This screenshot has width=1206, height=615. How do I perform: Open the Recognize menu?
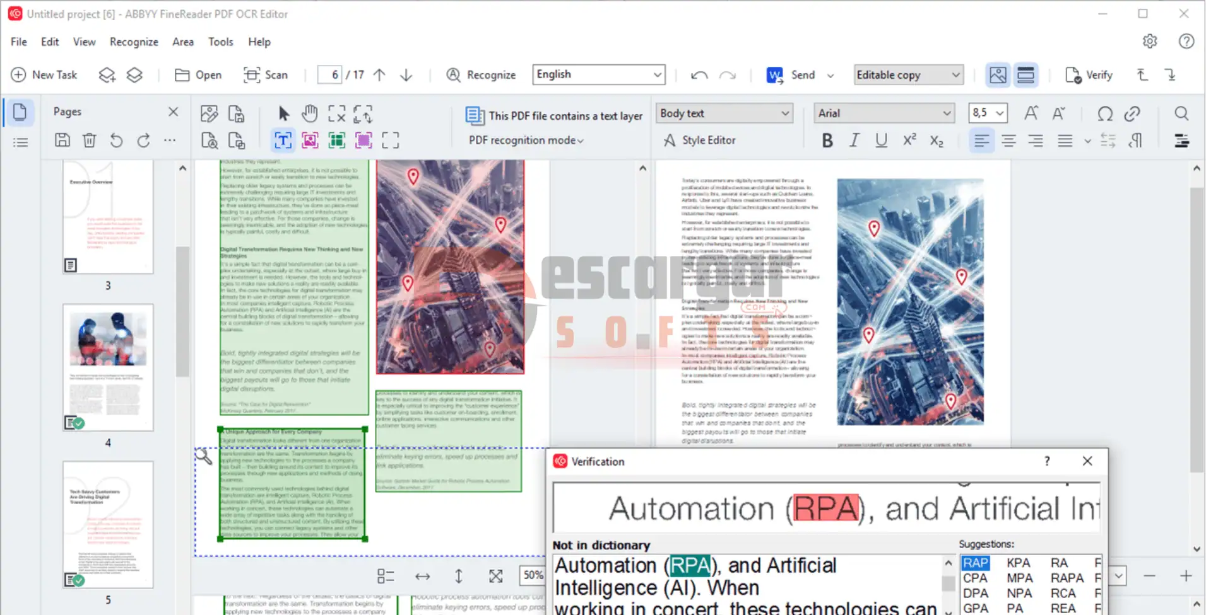click(134, 42)
